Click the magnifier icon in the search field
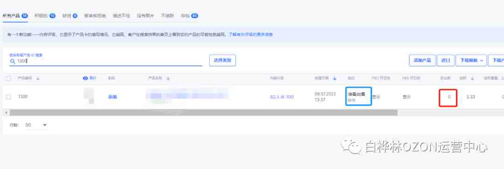The height and width of the screenshot is (169, 504). click(x=13, y=61)
